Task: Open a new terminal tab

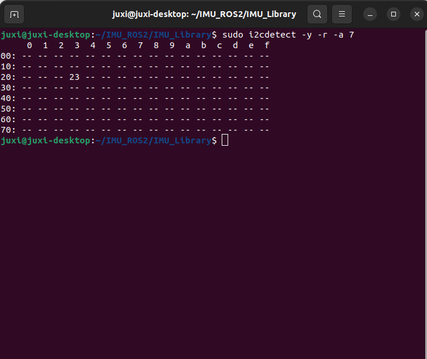Action: click(14, 14)
